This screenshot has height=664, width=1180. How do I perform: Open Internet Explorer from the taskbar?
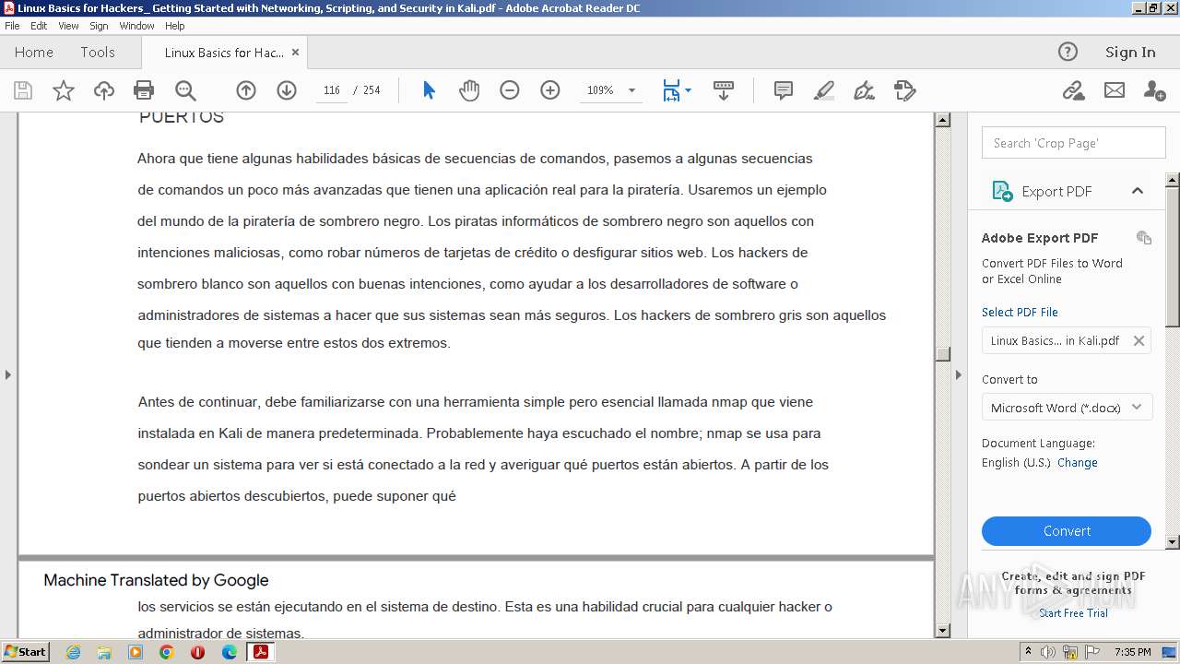[73, 652]
